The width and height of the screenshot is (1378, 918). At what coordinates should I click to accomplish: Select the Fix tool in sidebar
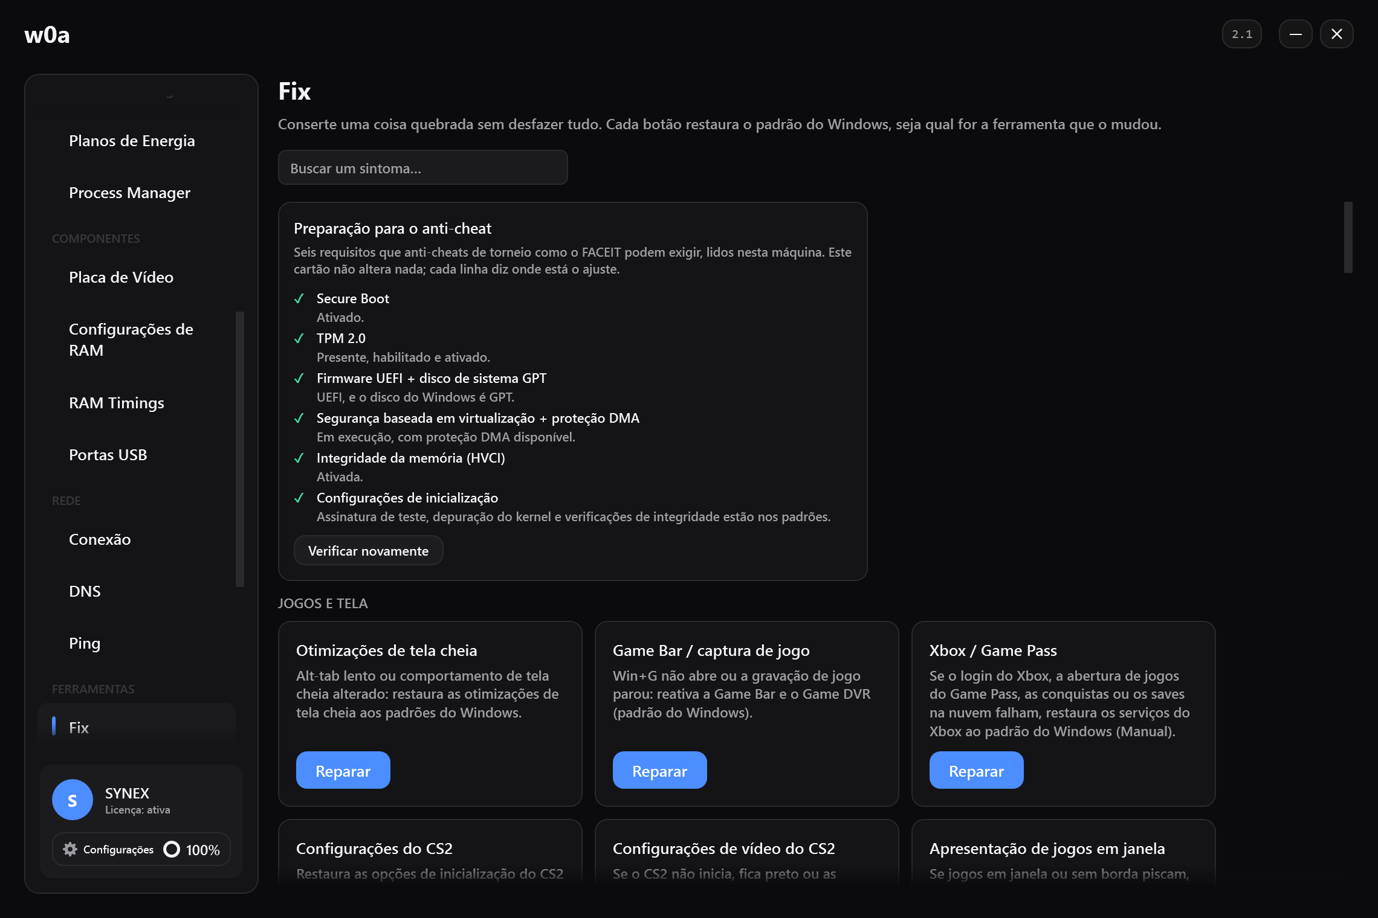(x=137, y=727)
